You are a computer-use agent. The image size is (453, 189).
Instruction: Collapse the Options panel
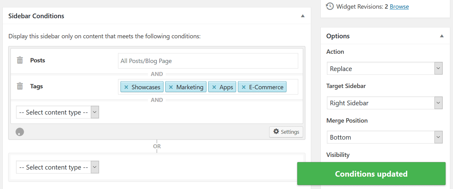(442, 36)
